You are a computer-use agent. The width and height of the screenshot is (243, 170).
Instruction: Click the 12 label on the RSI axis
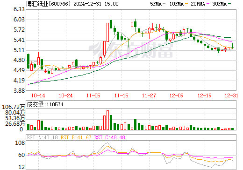pyautogui.click(x=21, y=167)
